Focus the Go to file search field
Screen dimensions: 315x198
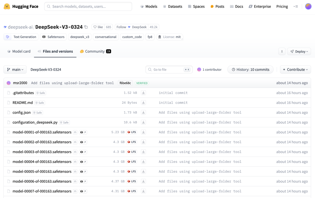[169, 69]
